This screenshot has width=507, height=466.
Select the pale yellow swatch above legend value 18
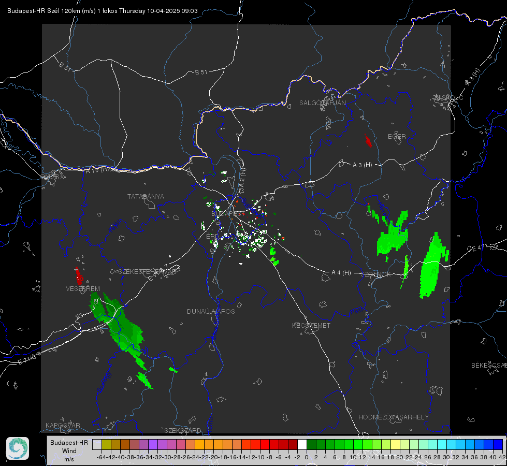tap(395, 444)
